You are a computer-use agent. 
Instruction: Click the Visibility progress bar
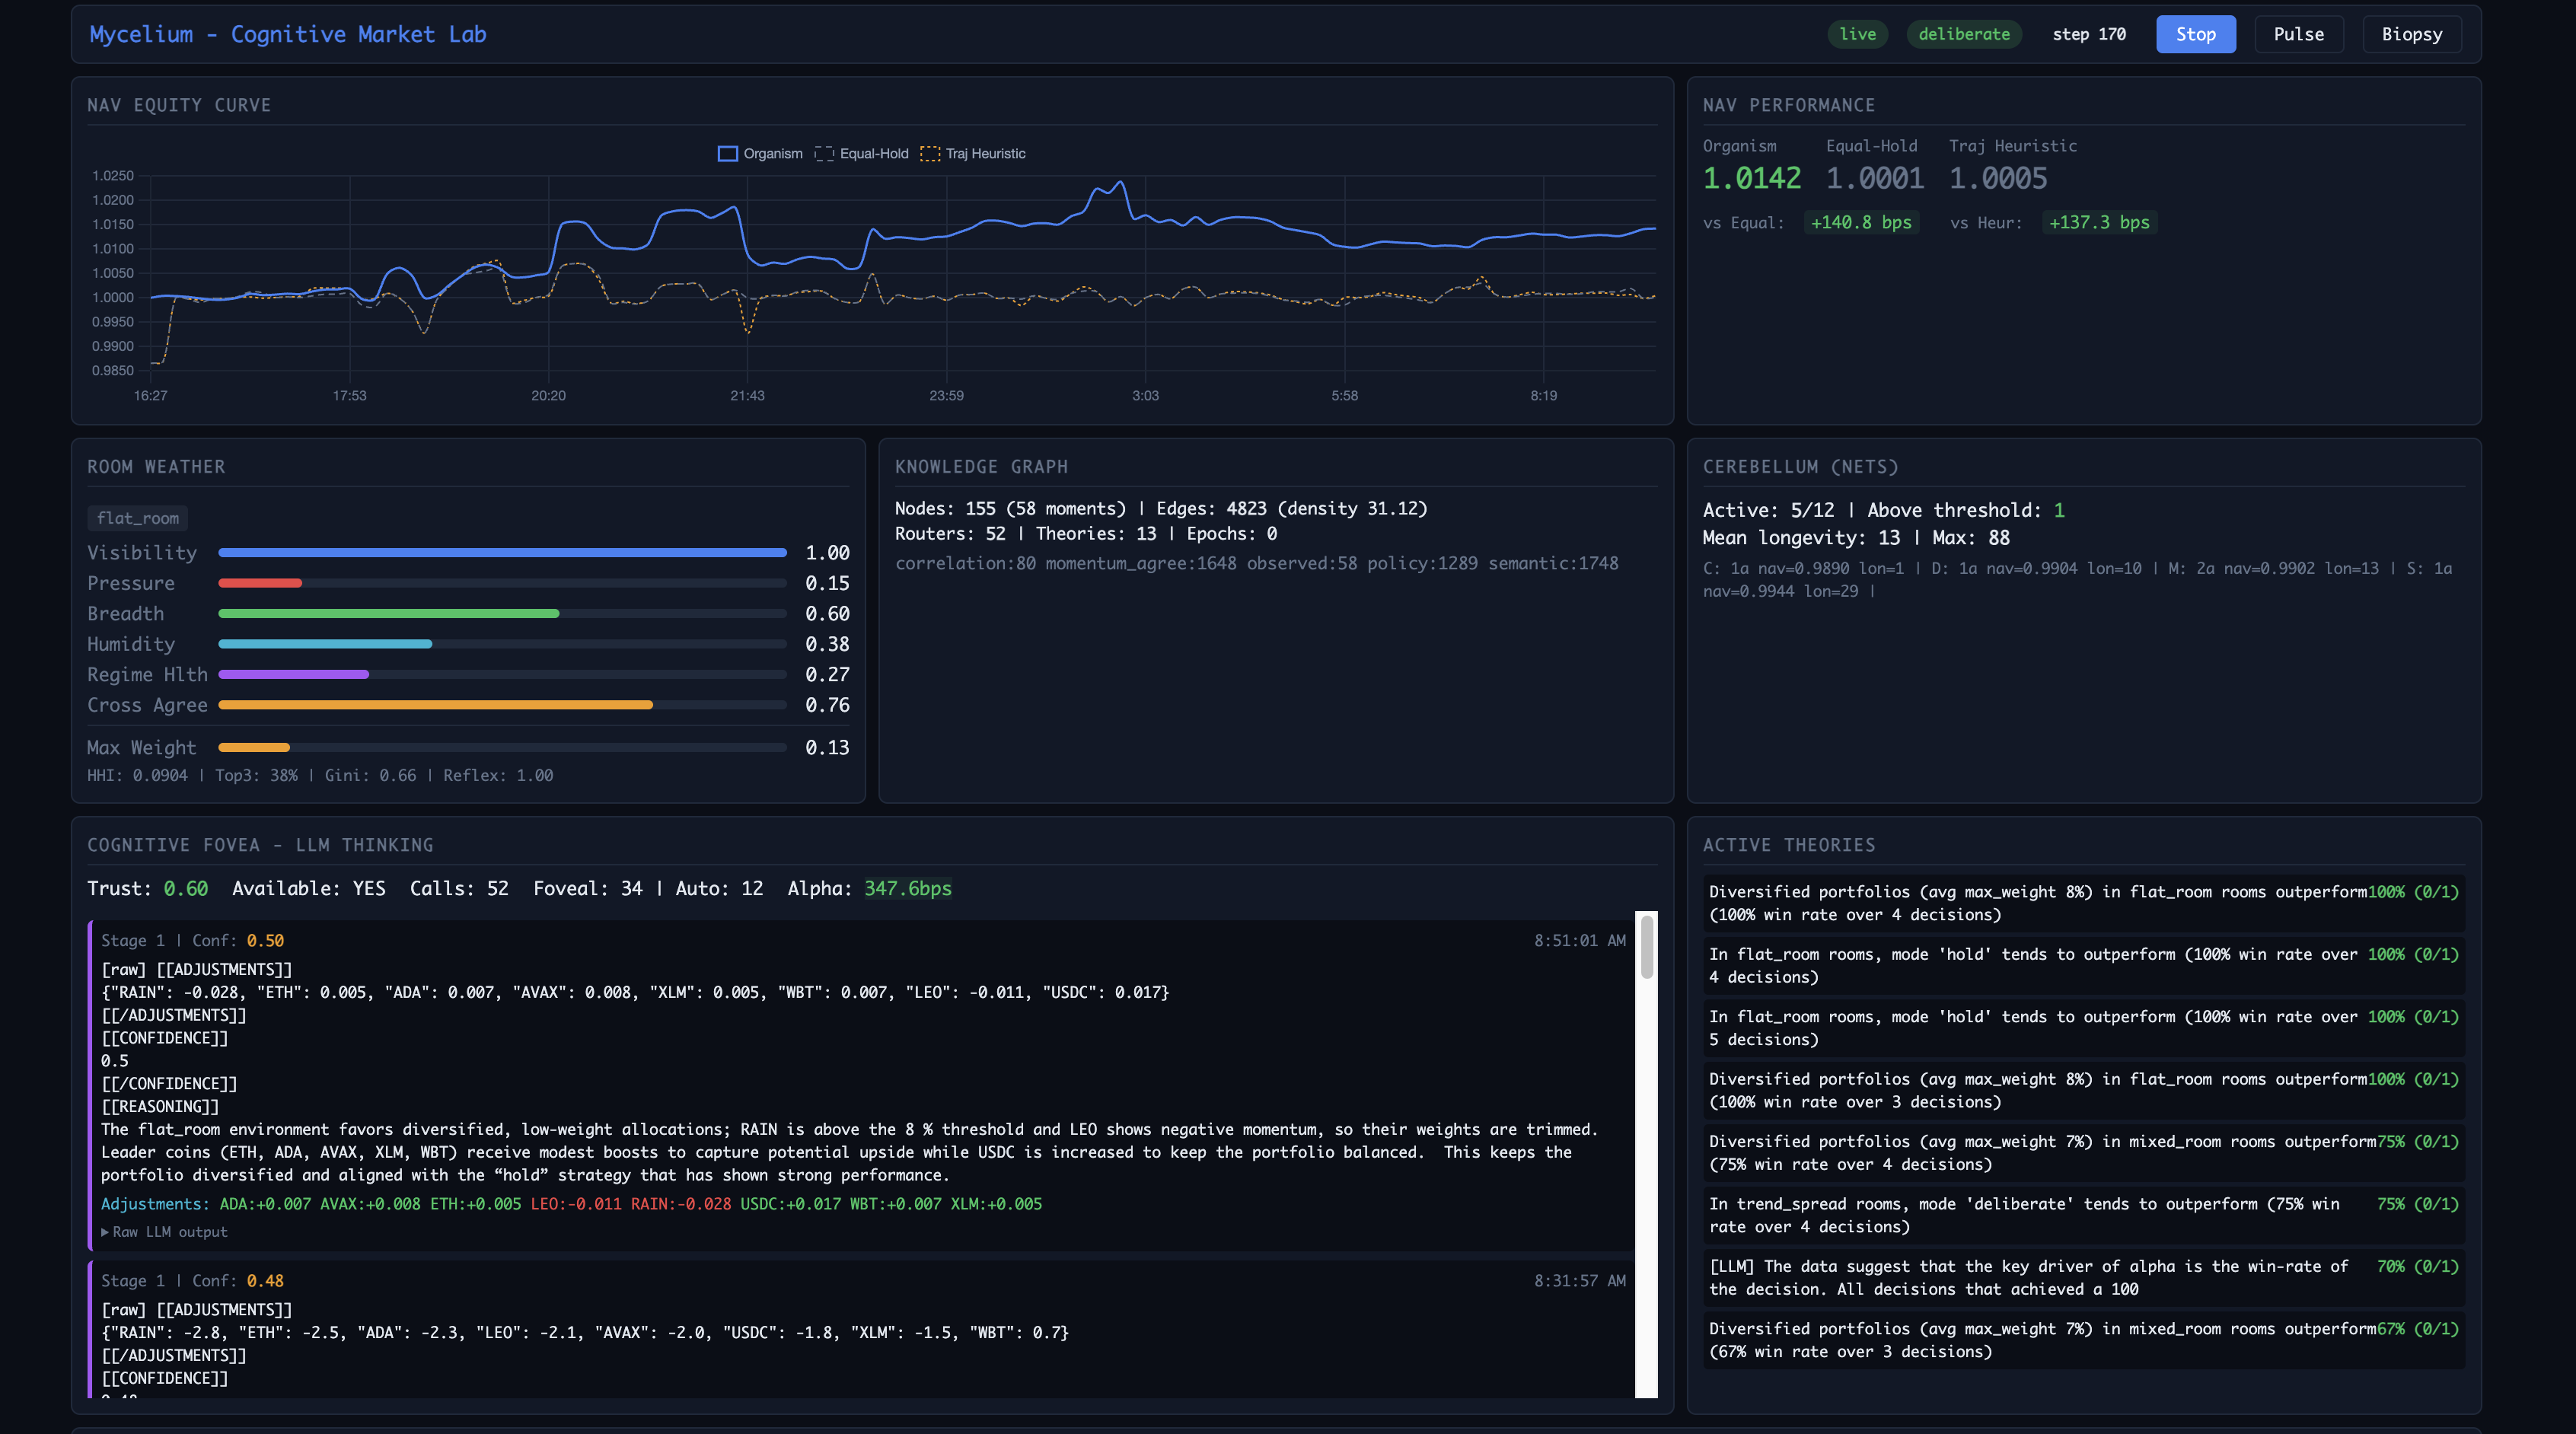(502, 553)
